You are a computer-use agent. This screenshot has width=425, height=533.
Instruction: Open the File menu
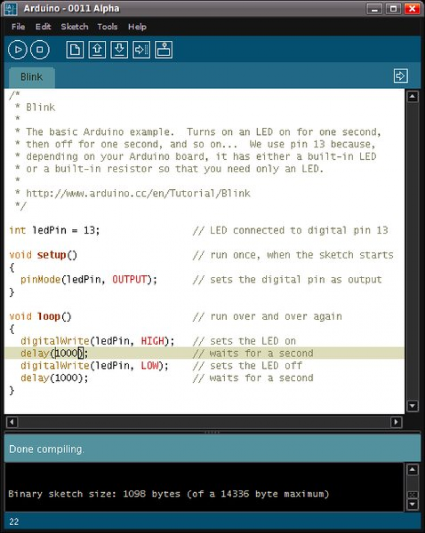(18, 27)
